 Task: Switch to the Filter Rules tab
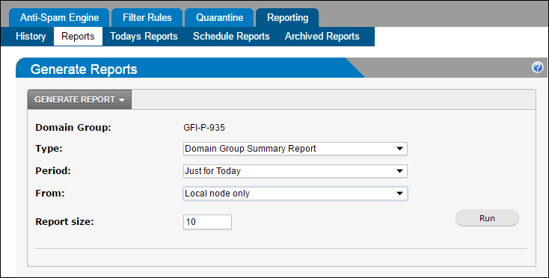click(147, 17)
